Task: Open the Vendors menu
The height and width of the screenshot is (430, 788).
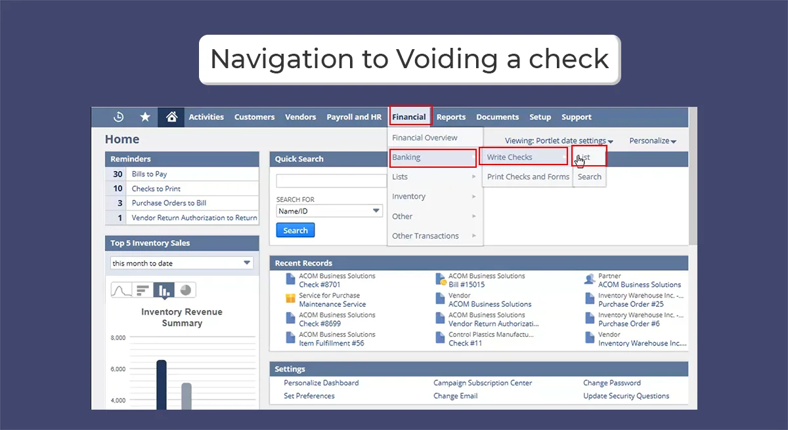Action: pos(300,117)
